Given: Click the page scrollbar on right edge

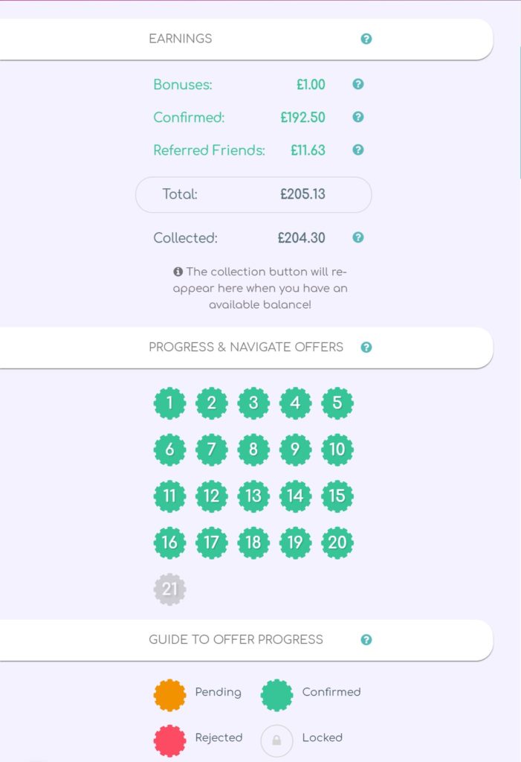Looking at the screenshot, I should click(520, 113).
